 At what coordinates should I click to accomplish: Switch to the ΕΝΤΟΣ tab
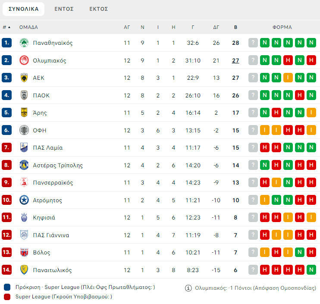tap(64, 9)
